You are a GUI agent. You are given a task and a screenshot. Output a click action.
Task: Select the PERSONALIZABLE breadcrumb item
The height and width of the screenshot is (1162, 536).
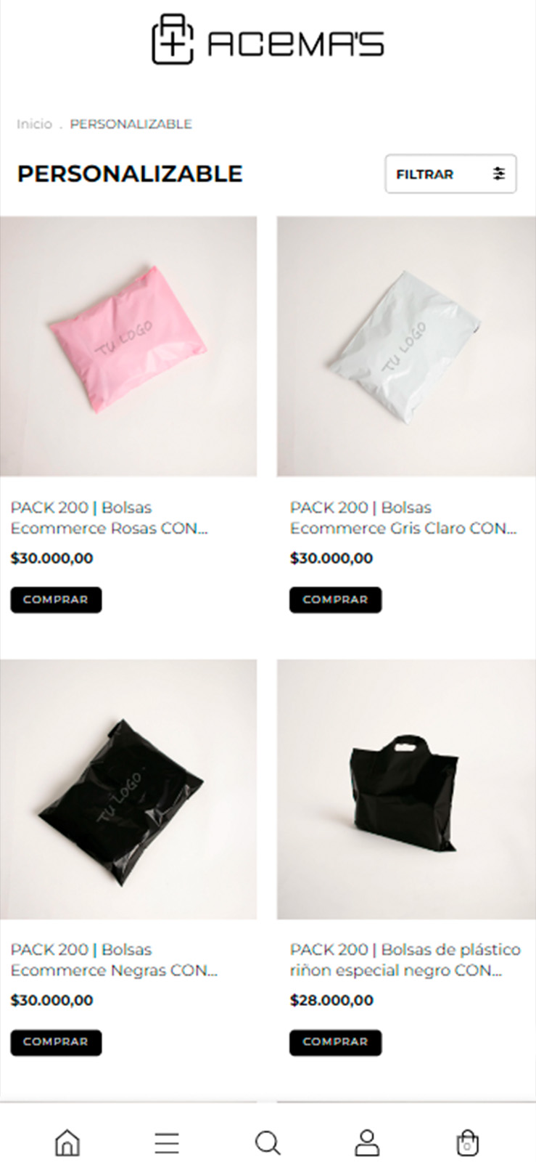pos(131,123)
